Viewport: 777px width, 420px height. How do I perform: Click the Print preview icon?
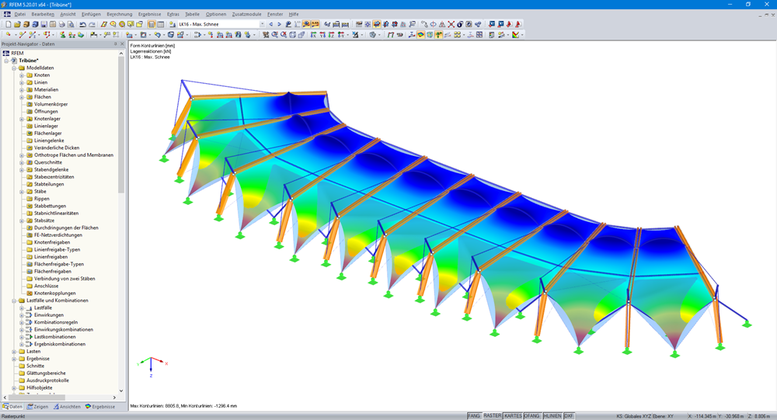(71, 24)
